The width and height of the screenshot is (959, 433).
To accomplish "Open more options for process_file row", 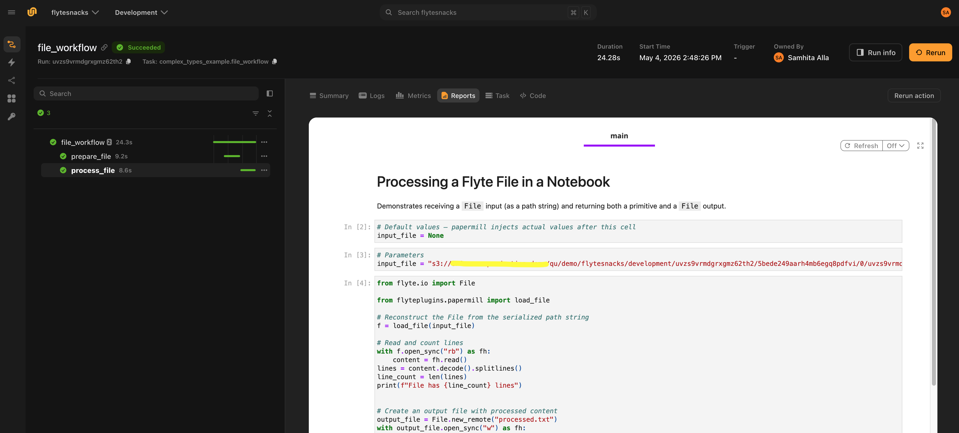I will [264, 170].
